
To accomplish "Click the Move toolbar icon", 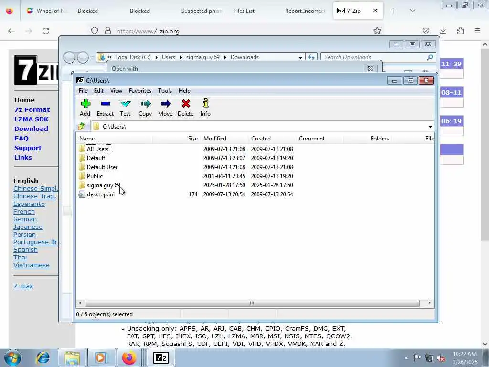I will point(165,108).
